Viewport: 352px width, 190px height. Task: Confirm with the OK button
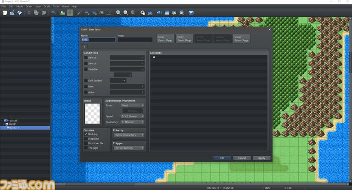[222, 158]
